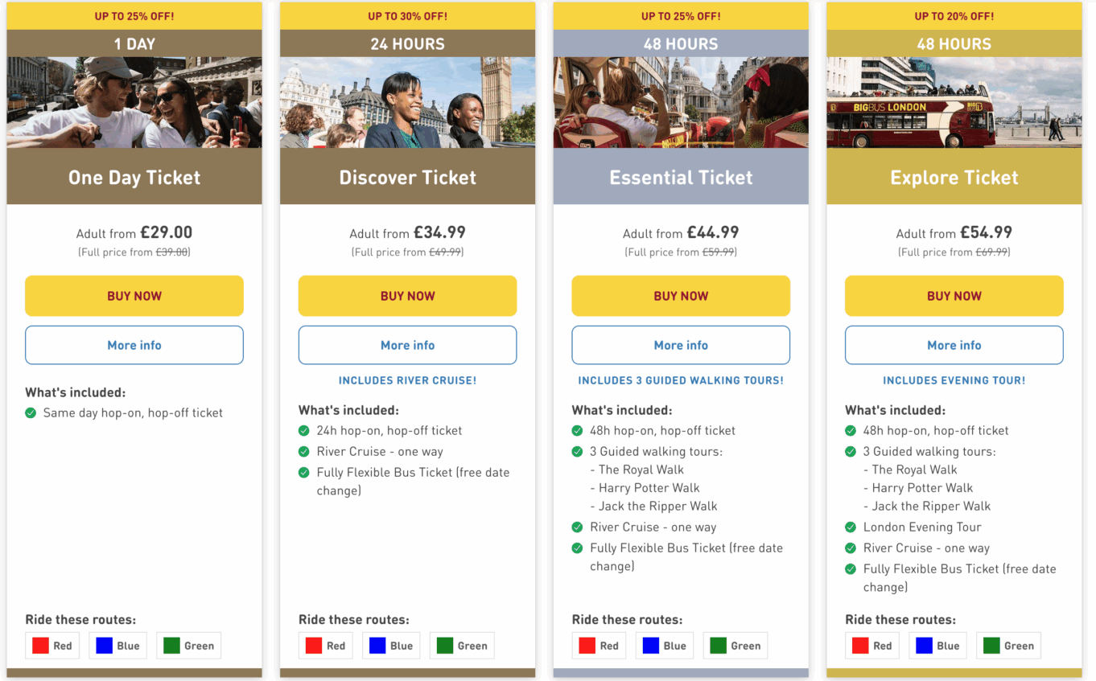
Task: Select Red route under One Day Ticket
Action: point(52,646)
